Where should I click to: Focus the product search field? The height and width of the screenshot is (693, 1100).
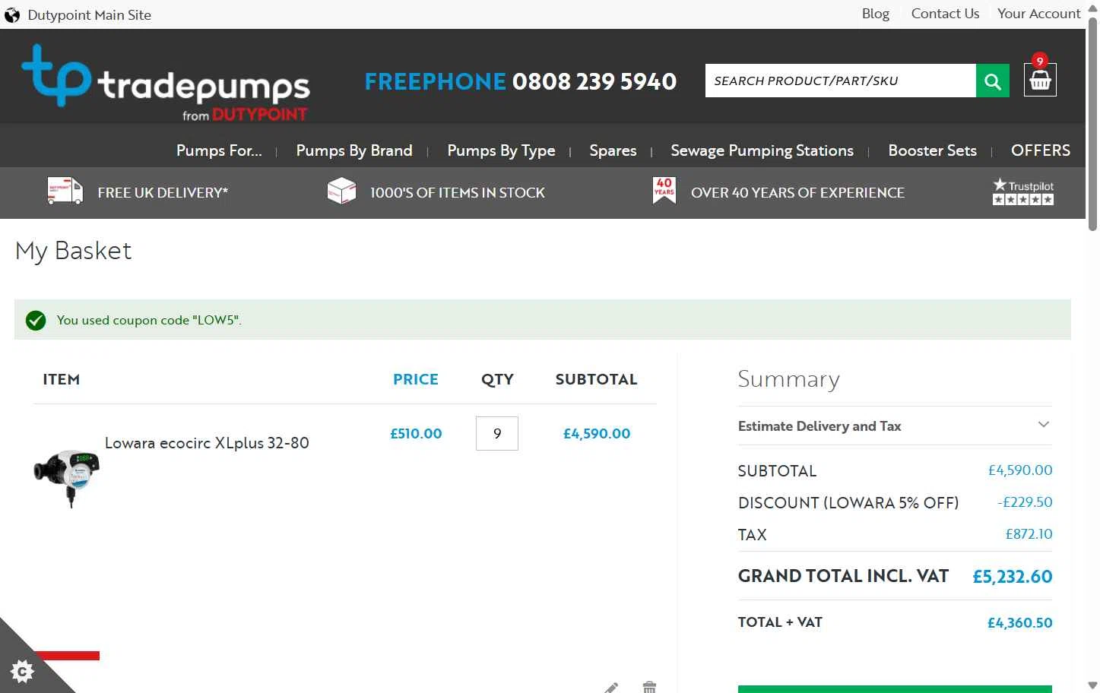pos(840,81)
